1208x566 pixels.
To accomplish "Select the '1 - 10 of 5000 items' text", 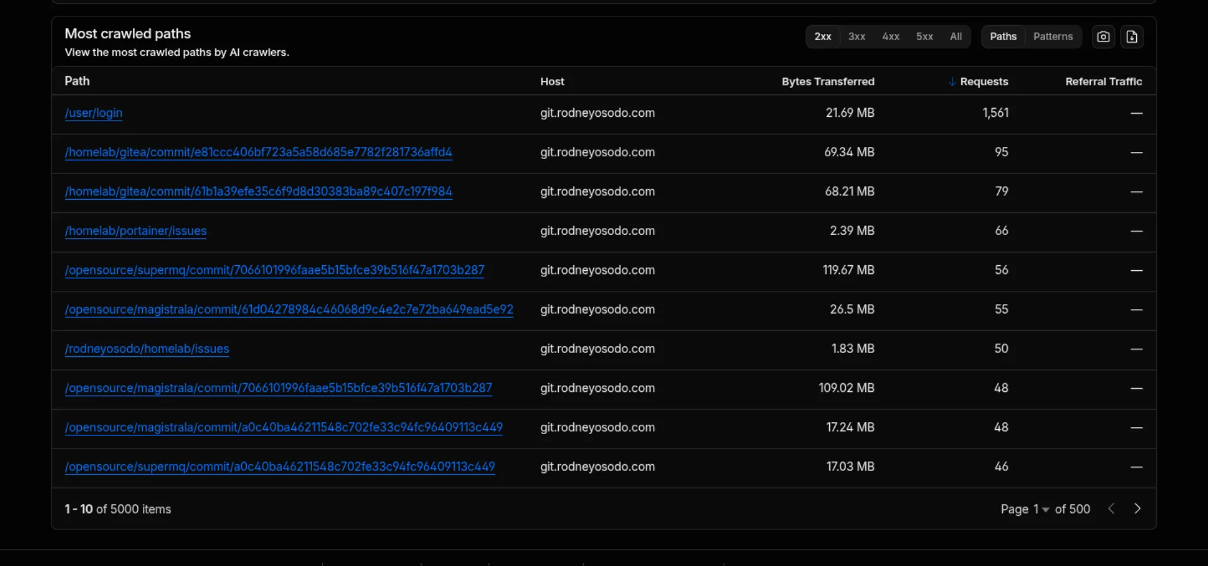I will coord(118,509).
